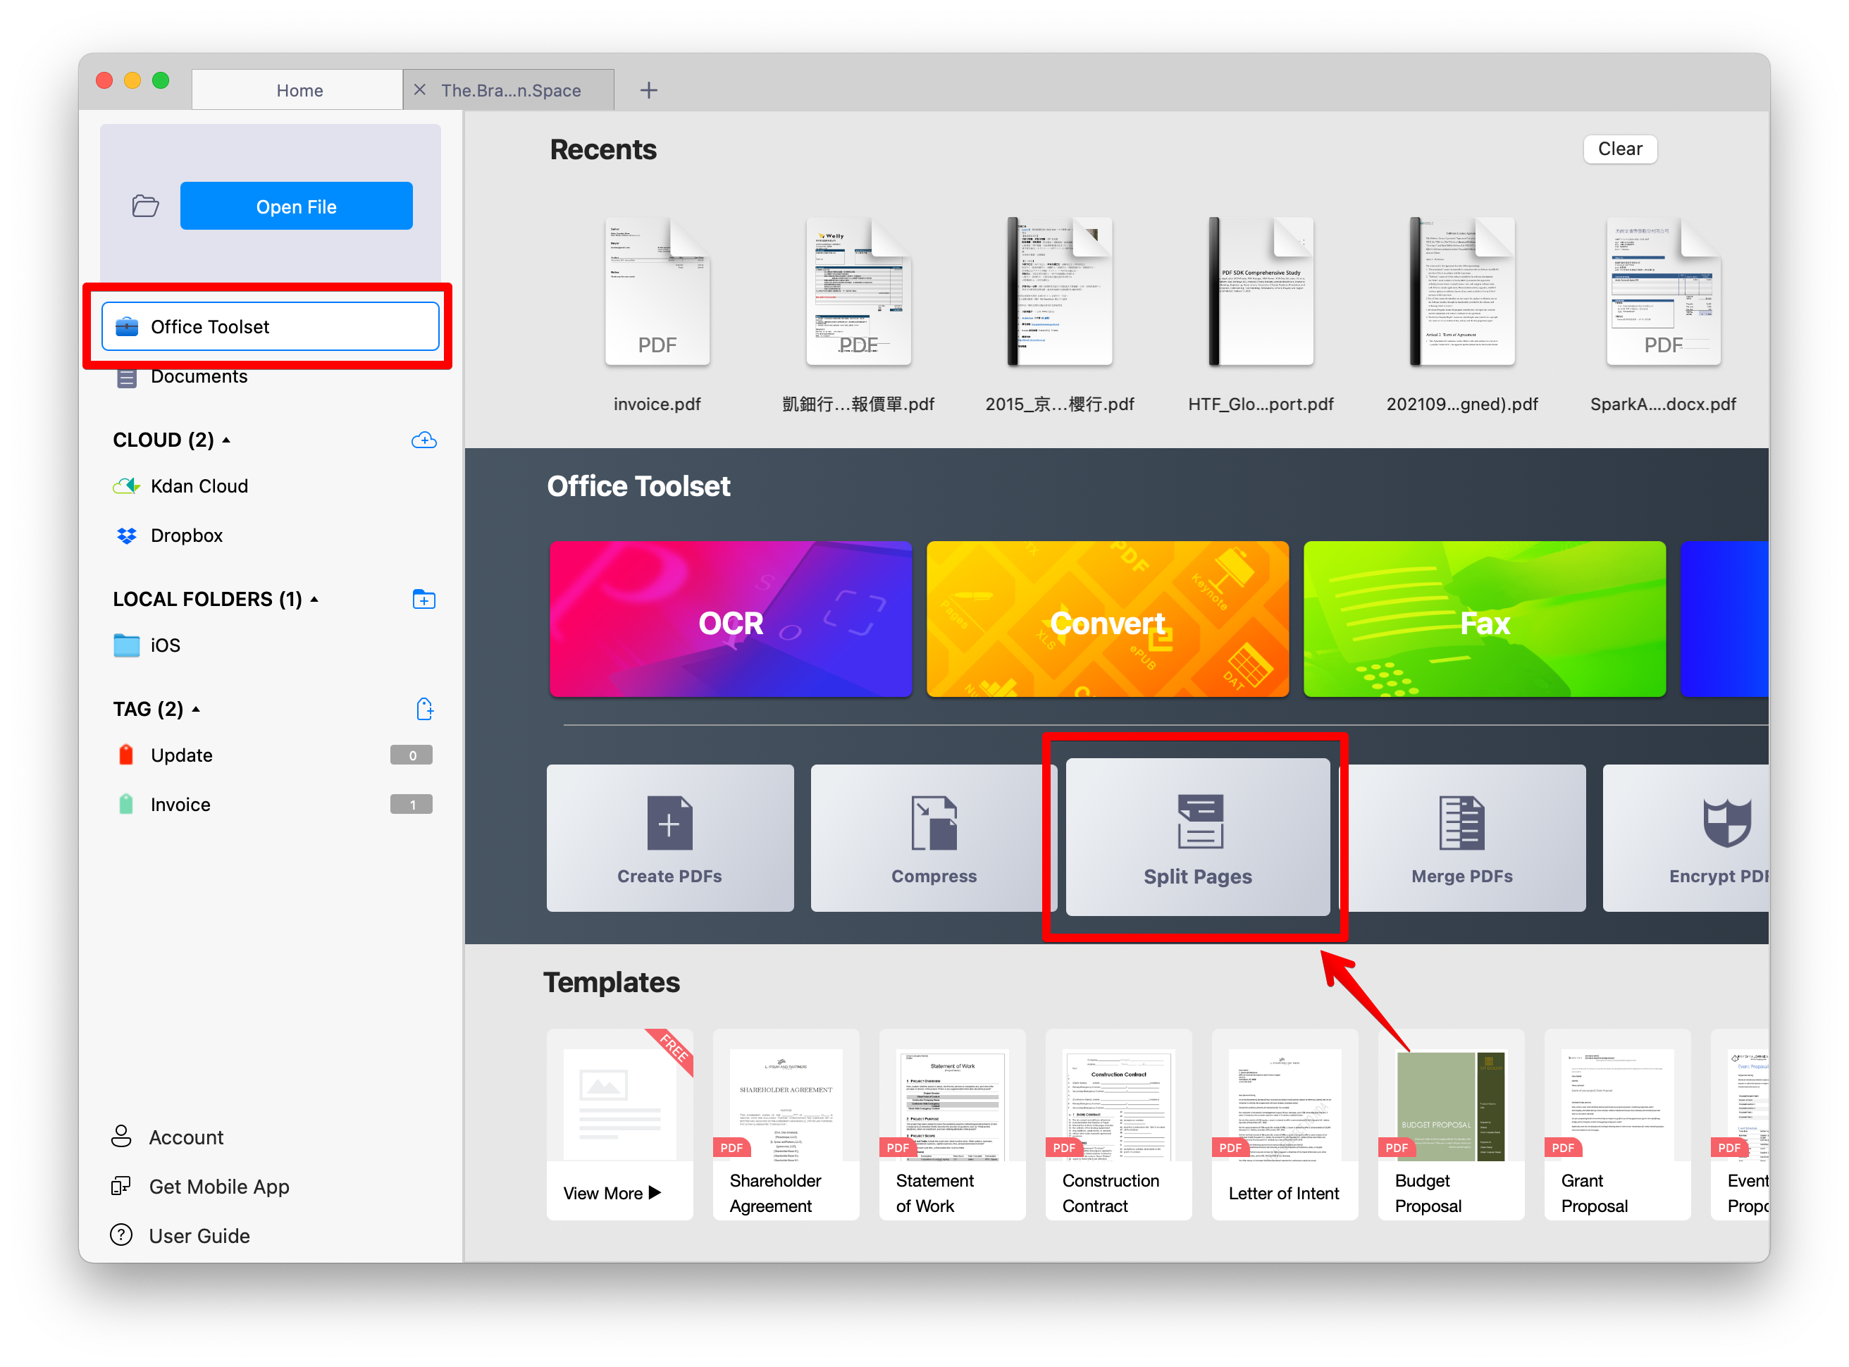Launch the Fax tool card

1484,619
